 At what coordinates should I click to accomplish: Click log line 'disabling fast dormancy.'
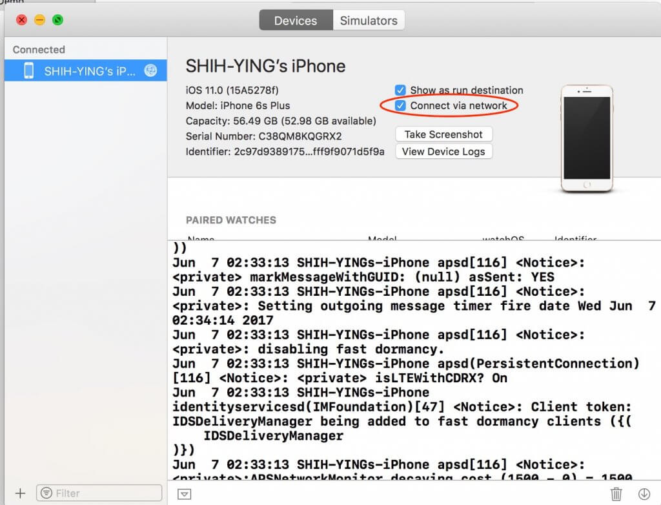point(308,349)
